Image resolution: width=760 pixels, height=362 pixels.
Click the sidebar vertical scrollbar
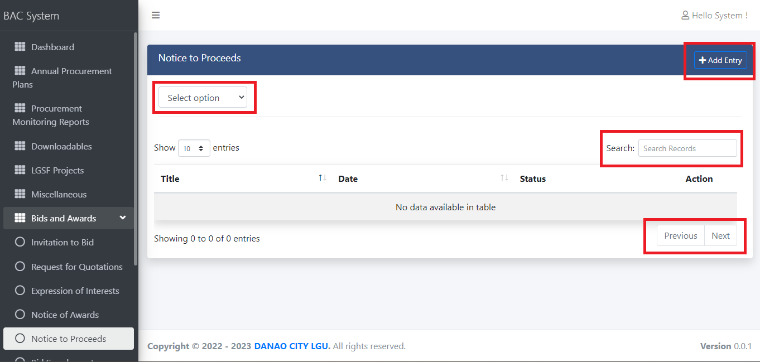(136, 149)
